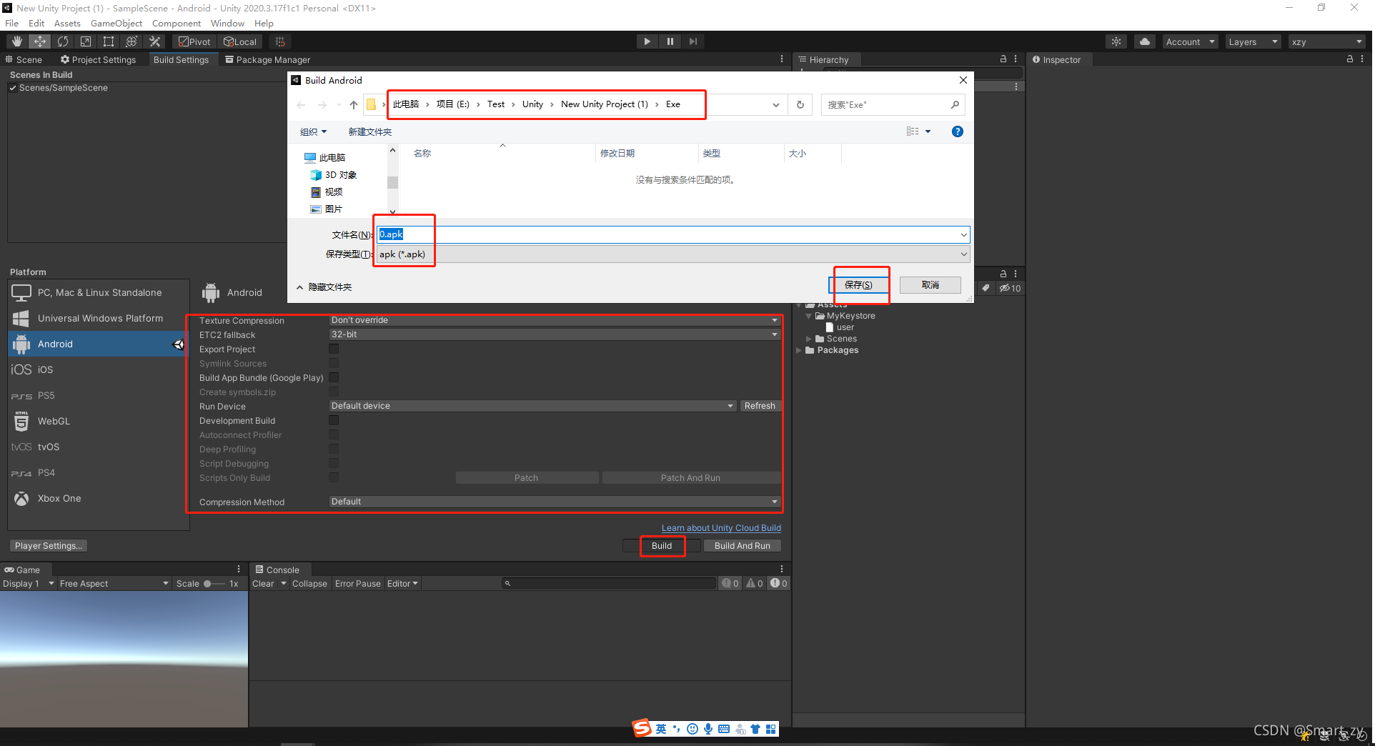
Task: Open help in the save dialog
Action: pyautogui.click(x=958, y=131)
